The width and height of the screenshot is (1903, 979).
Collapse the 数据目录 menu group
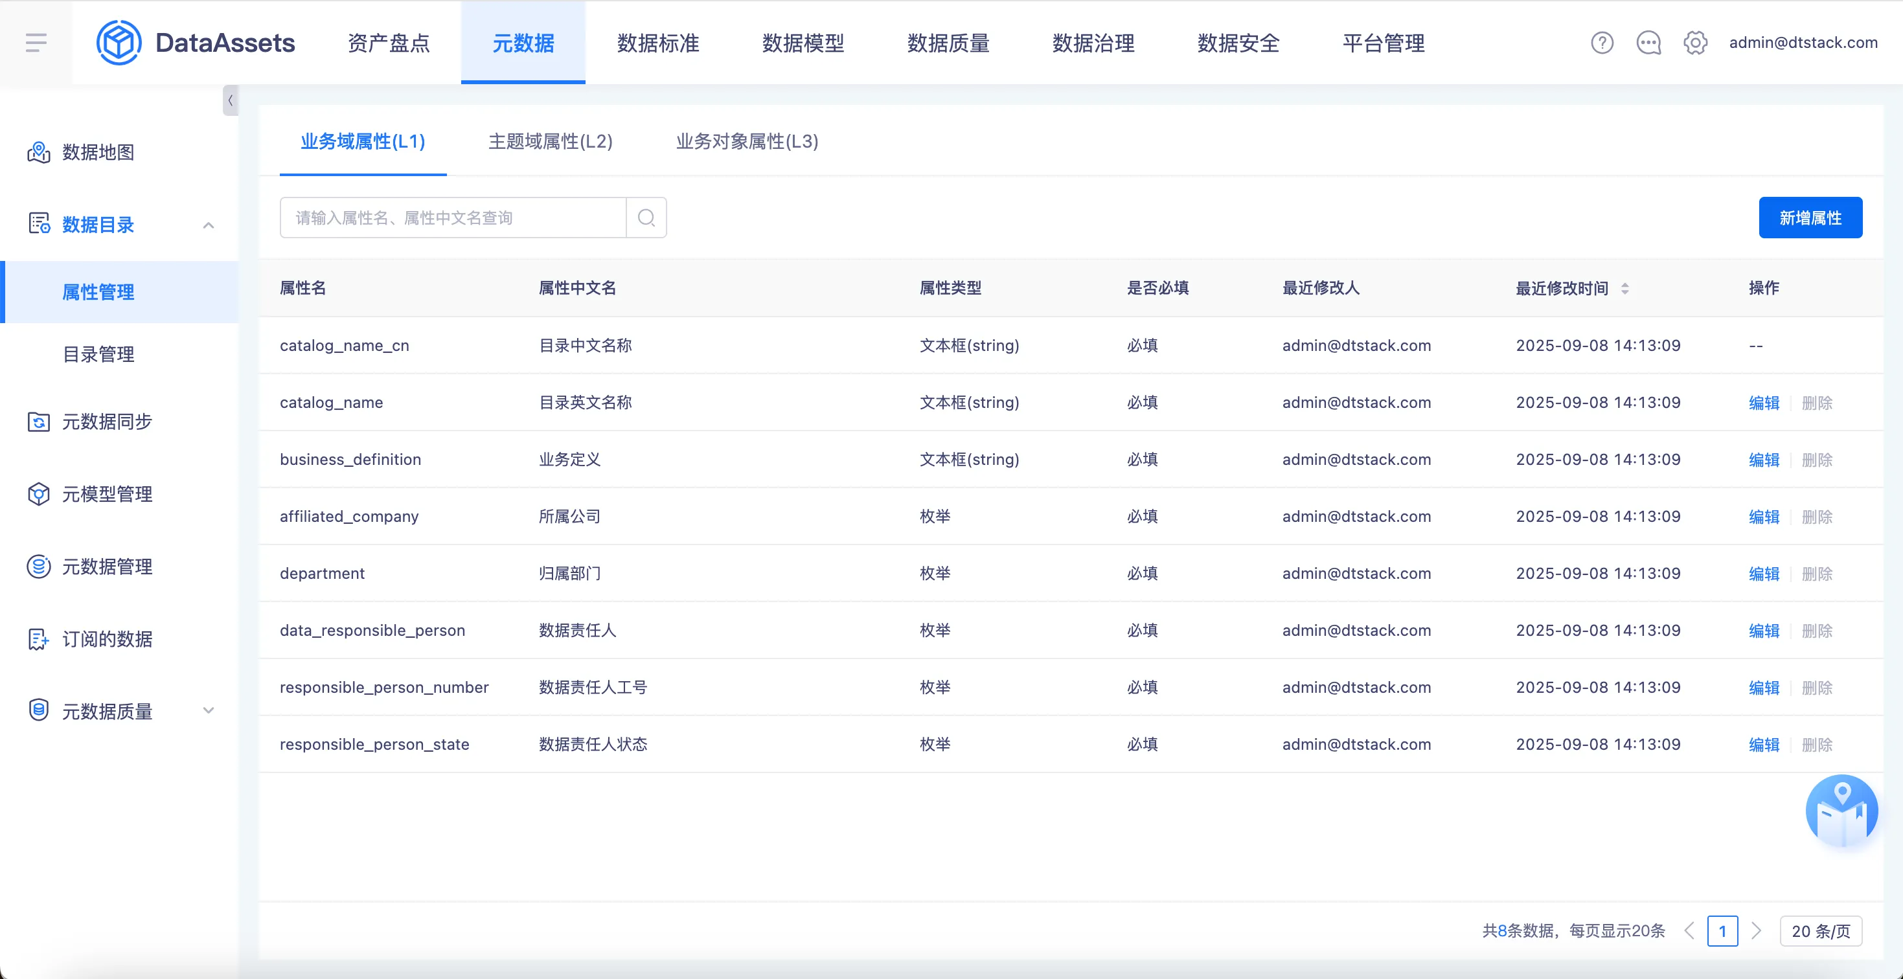pos(209,225)
